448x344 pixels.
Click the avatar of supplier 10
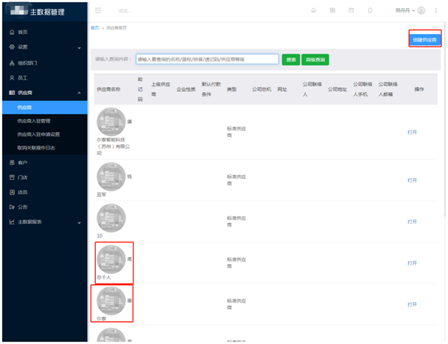point(111,218)
